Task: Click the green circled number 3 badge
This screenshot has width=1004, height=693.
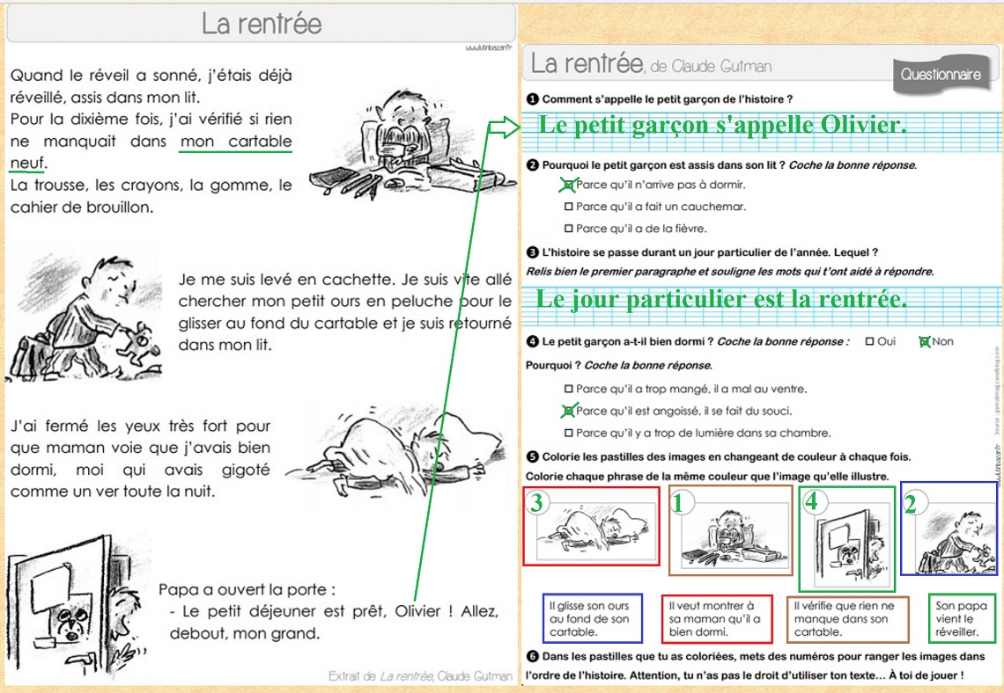Action: [x=536, y=502]
